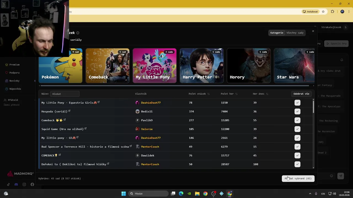This screenshot has width=353, height=198.
Task: Open File Explorer from the taskbar
Action: (197, 194)
